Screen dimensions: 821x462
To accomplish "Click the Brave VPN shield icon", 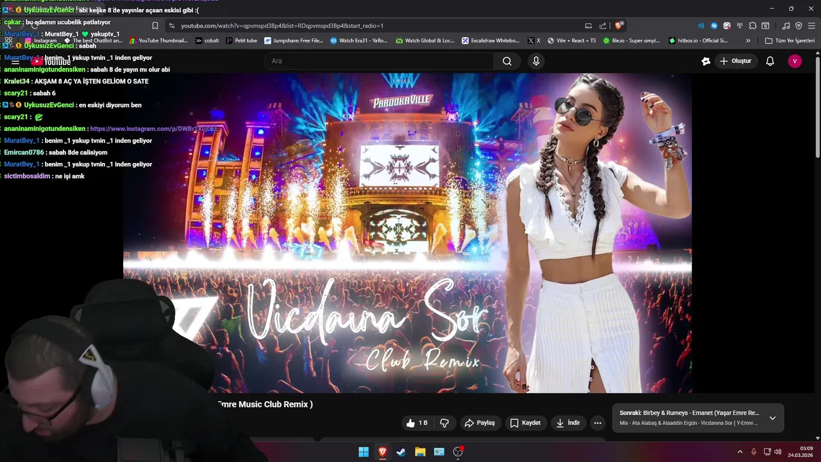I will click(x=799, y=26).
